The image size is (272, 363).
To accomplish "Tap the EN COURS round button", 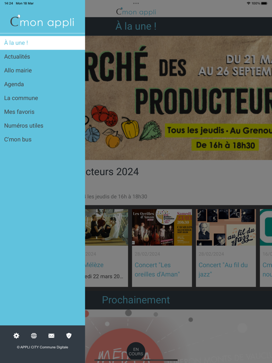I will pyautogui.click(x=136, y=352).
